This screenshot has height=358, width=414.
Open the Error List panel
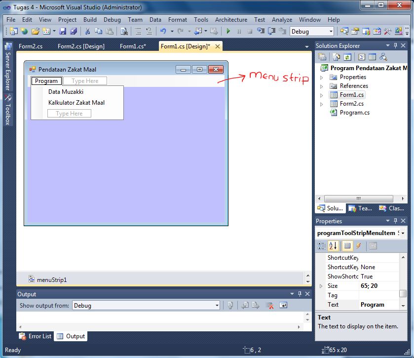click(x=35, y=336)
